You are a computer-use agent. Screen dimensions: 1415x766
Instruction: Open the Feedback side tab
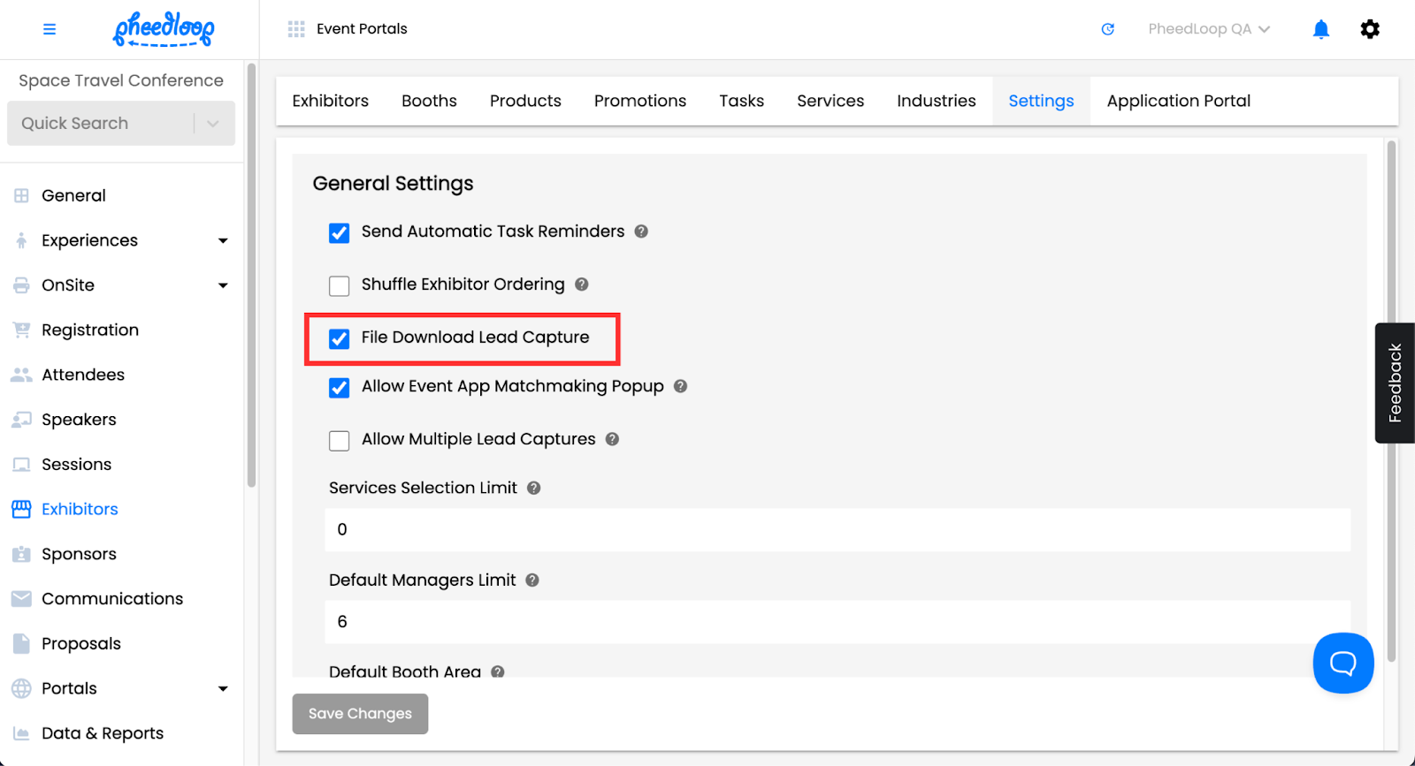point(1395,383)
